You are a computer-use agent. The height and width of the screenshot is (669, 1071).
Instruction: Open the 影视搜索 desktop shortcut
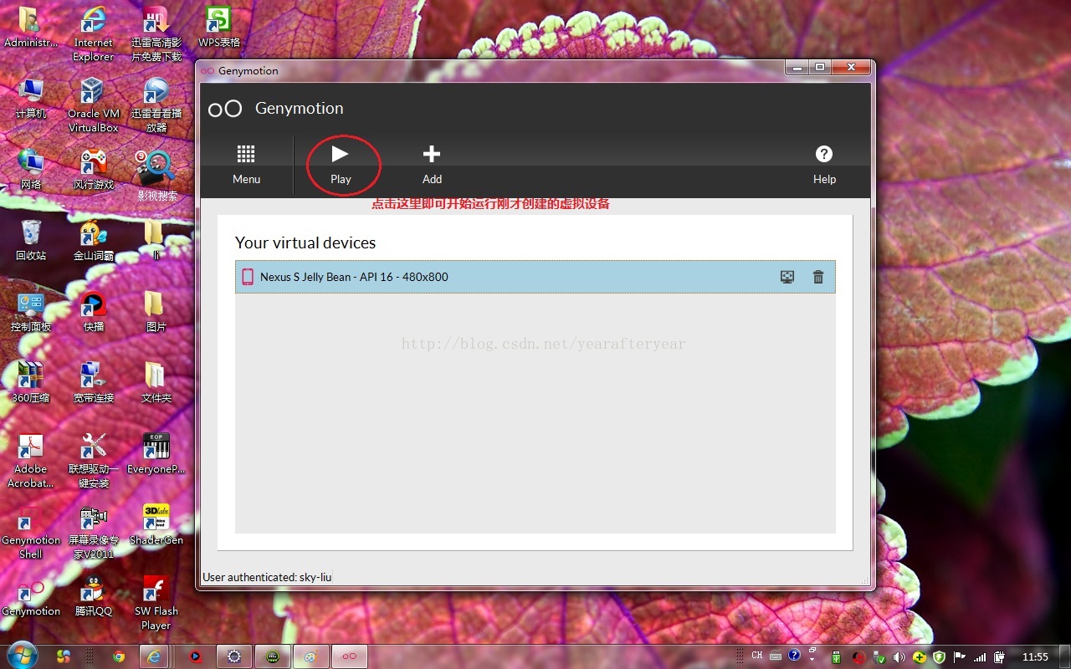pyautogui.click(x=156, y=176)
